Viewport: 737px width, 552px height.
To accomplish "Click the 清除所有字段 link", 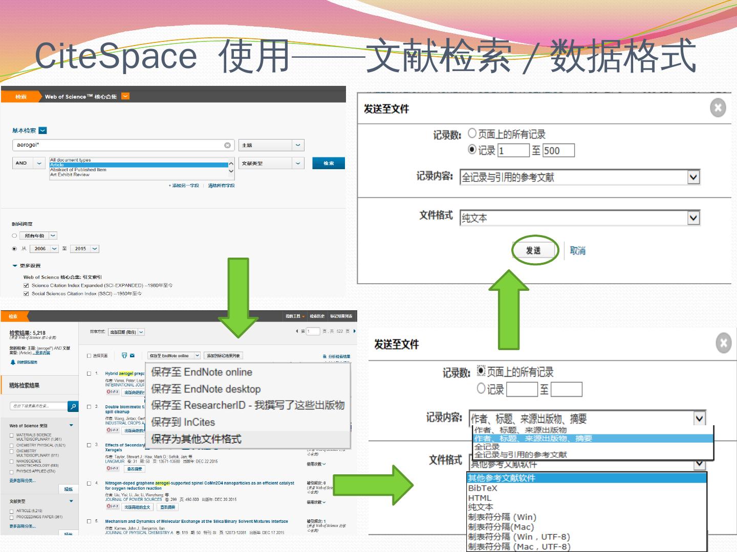I will (x=221, y=186).
